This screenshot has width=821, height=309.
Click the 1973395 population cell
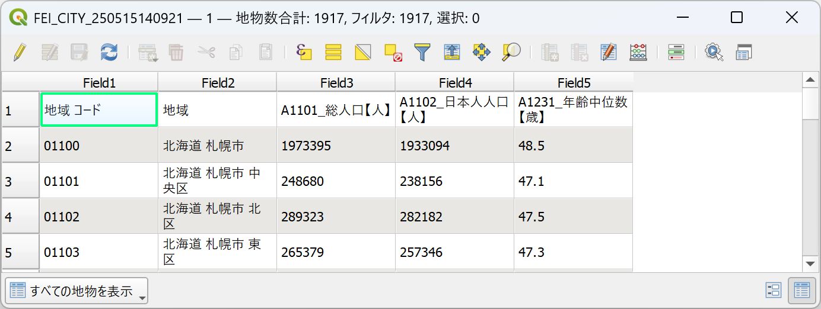click(x=336, y=145)
